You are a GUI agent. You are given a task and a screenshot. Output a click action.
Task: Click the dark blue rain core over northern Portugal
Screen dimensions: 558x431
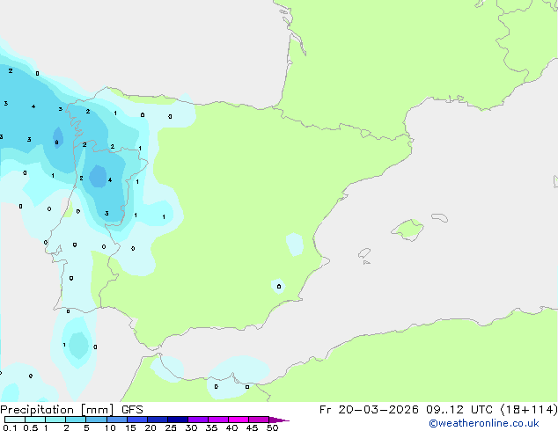[x=98, y=177]
